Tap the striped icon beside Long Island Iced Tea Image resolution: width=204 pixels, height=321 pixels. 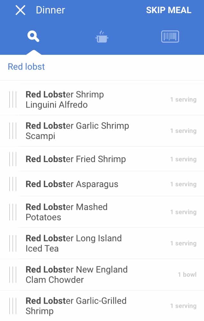(x=12, y=243)
